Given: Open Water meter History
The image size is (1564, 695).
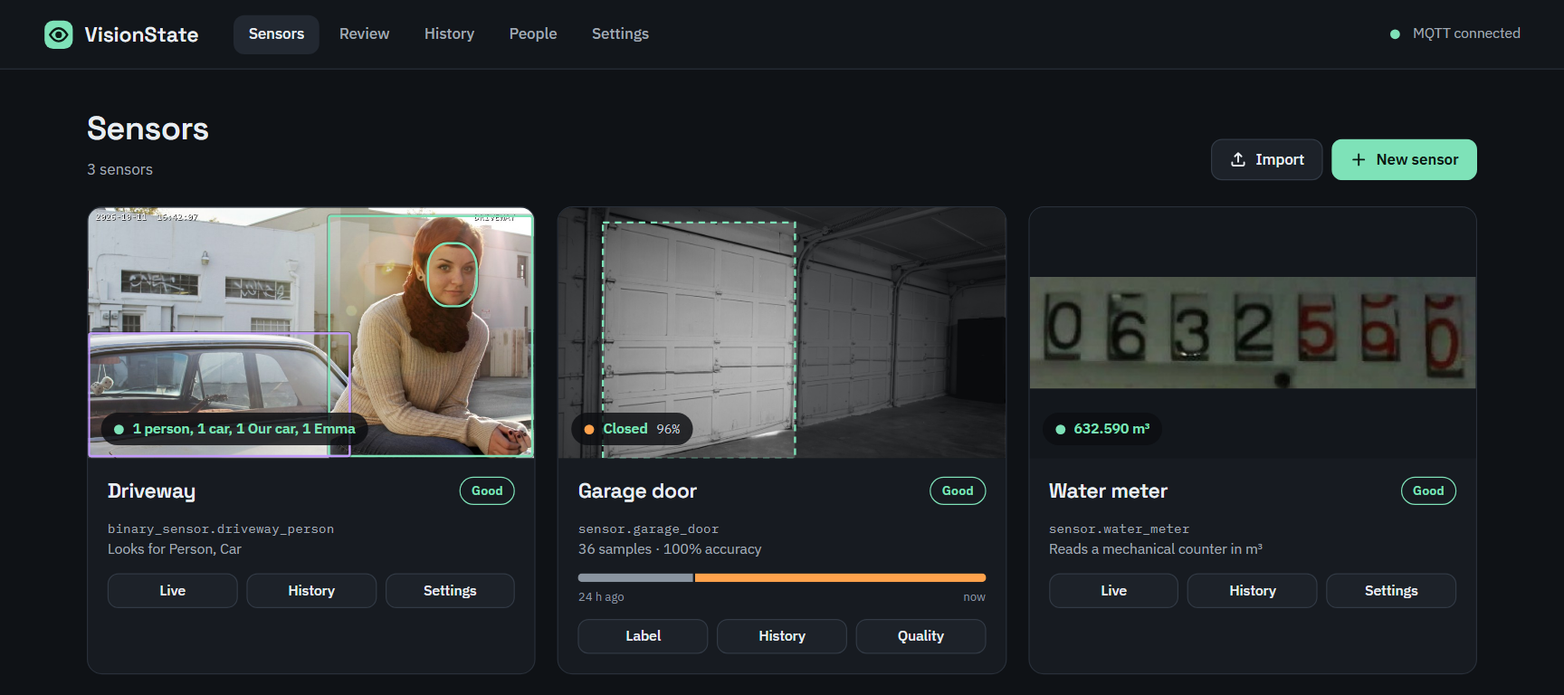Looking at the screenshot, I should [1253, 591].
